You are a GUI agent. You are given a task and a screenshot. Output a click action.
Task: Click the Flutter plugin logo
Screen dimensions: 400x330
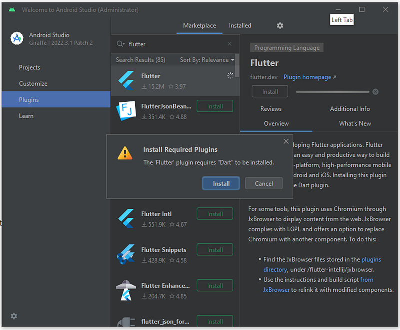(x=126, y=81)
